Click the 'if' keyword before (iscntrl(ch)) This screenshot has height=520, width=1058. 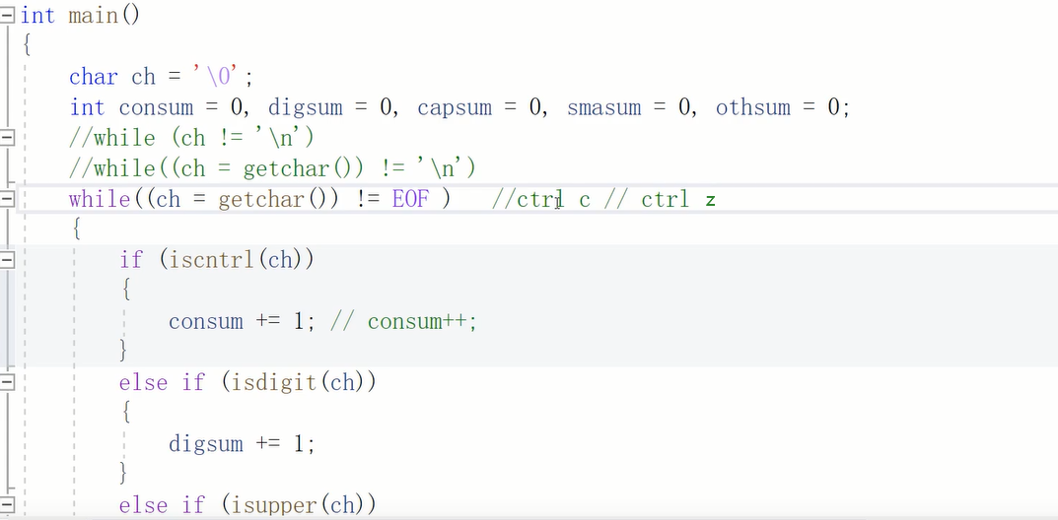131,261
